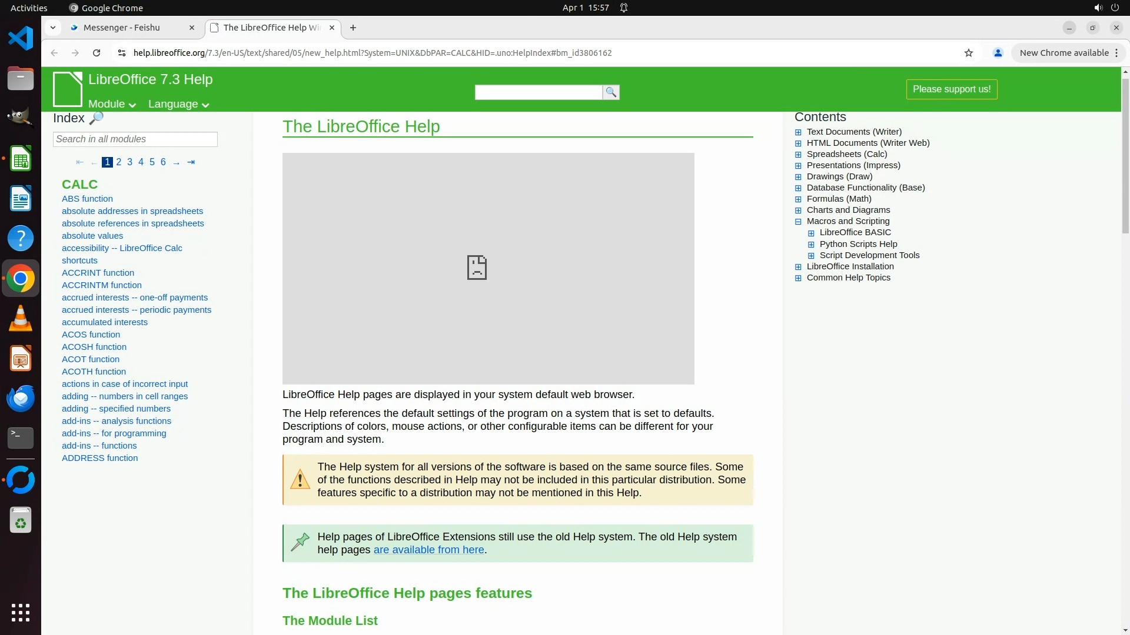Collapse the Macros and Scripting node
Viewport: 1130px width, 635px height.
click(x=798, y=222)
